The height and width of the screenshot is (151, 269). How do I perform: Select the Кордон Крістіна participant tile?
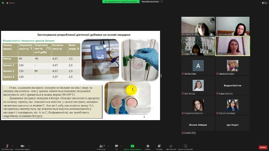click(233, 86)
